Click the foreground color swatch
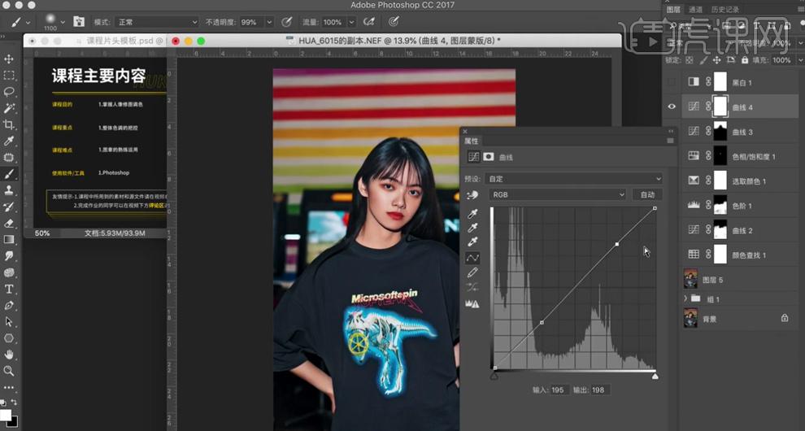The width and height of the screenshot is (805, 431). (5, 415)
